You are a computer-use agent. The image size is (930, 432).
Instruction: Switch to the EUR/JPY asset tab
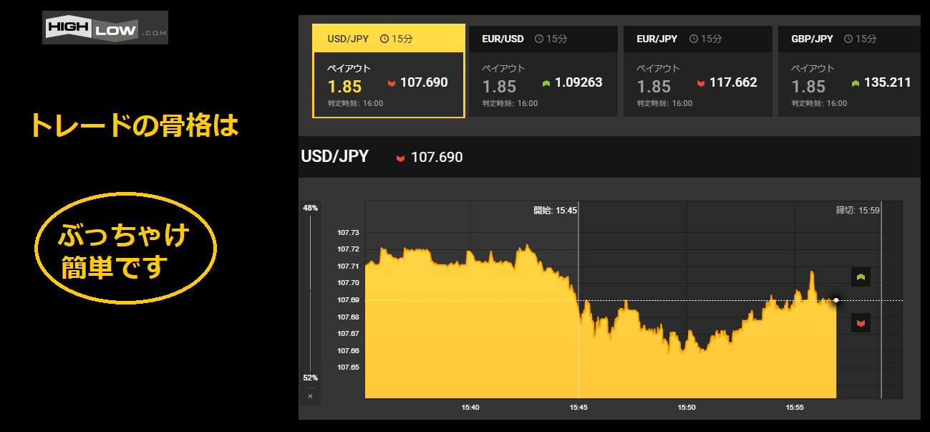[x=697, y=39]
